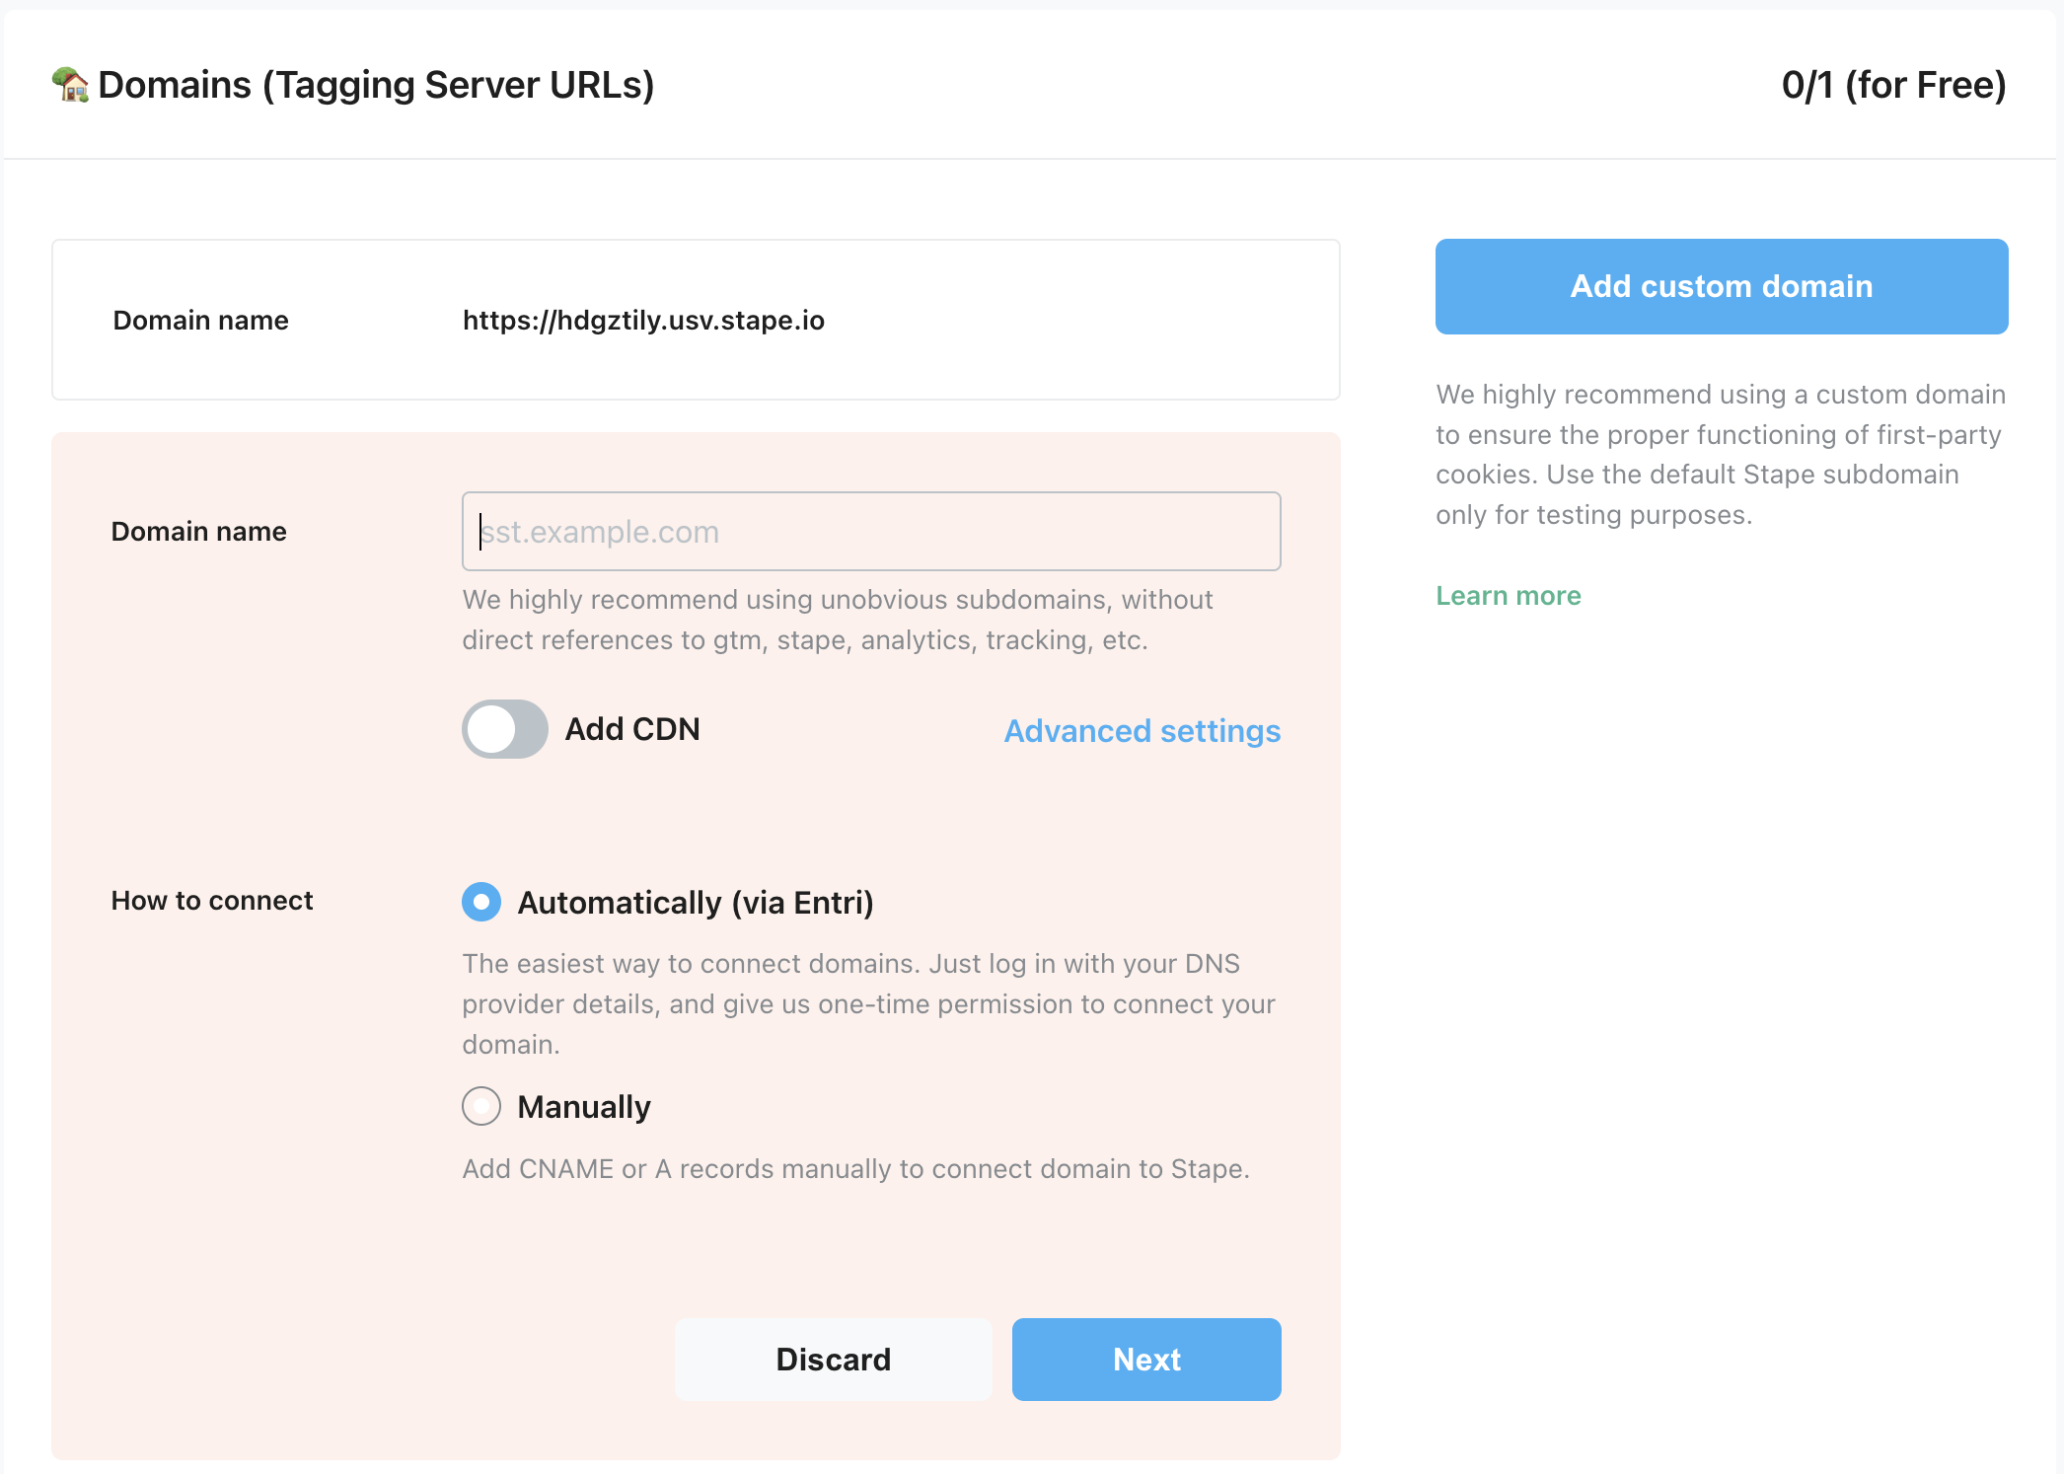Click the Domains (Tagging Server URLs) heading

376,85
